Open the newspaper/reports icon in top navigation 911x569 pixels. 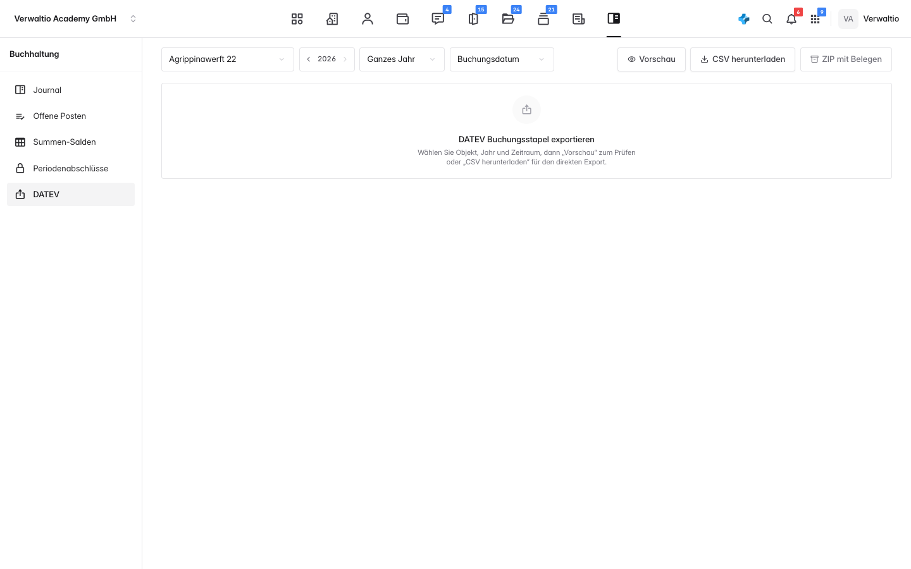click(x=578, y=19)
